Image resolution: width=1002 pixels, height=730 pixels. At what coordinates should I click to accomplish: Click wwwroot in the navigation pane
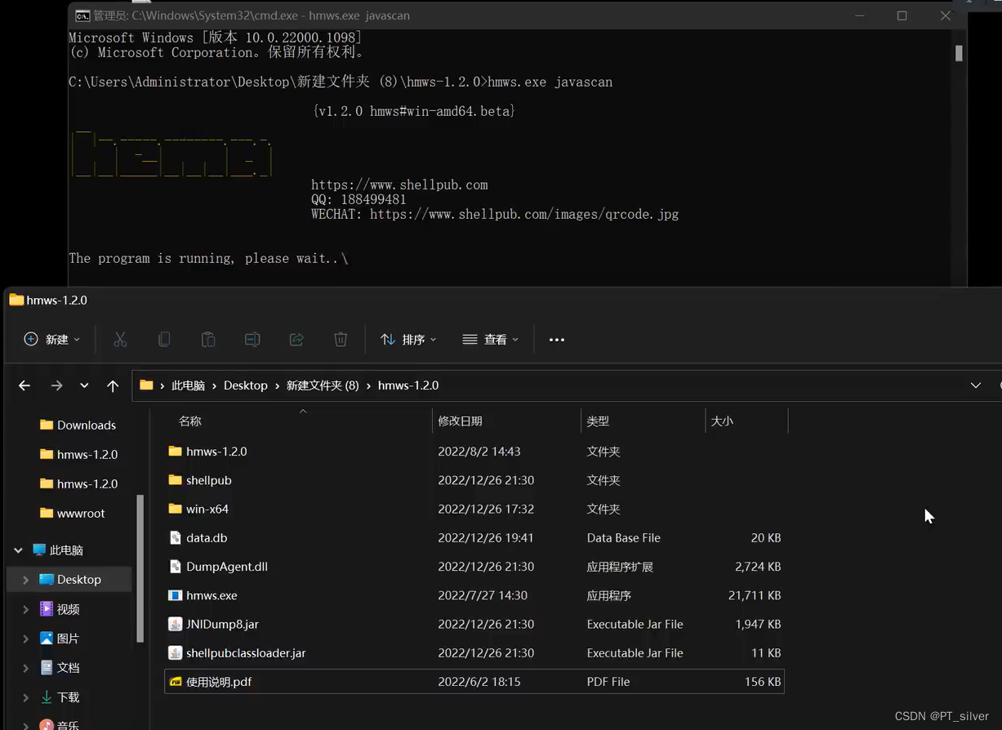pos(81,514)
